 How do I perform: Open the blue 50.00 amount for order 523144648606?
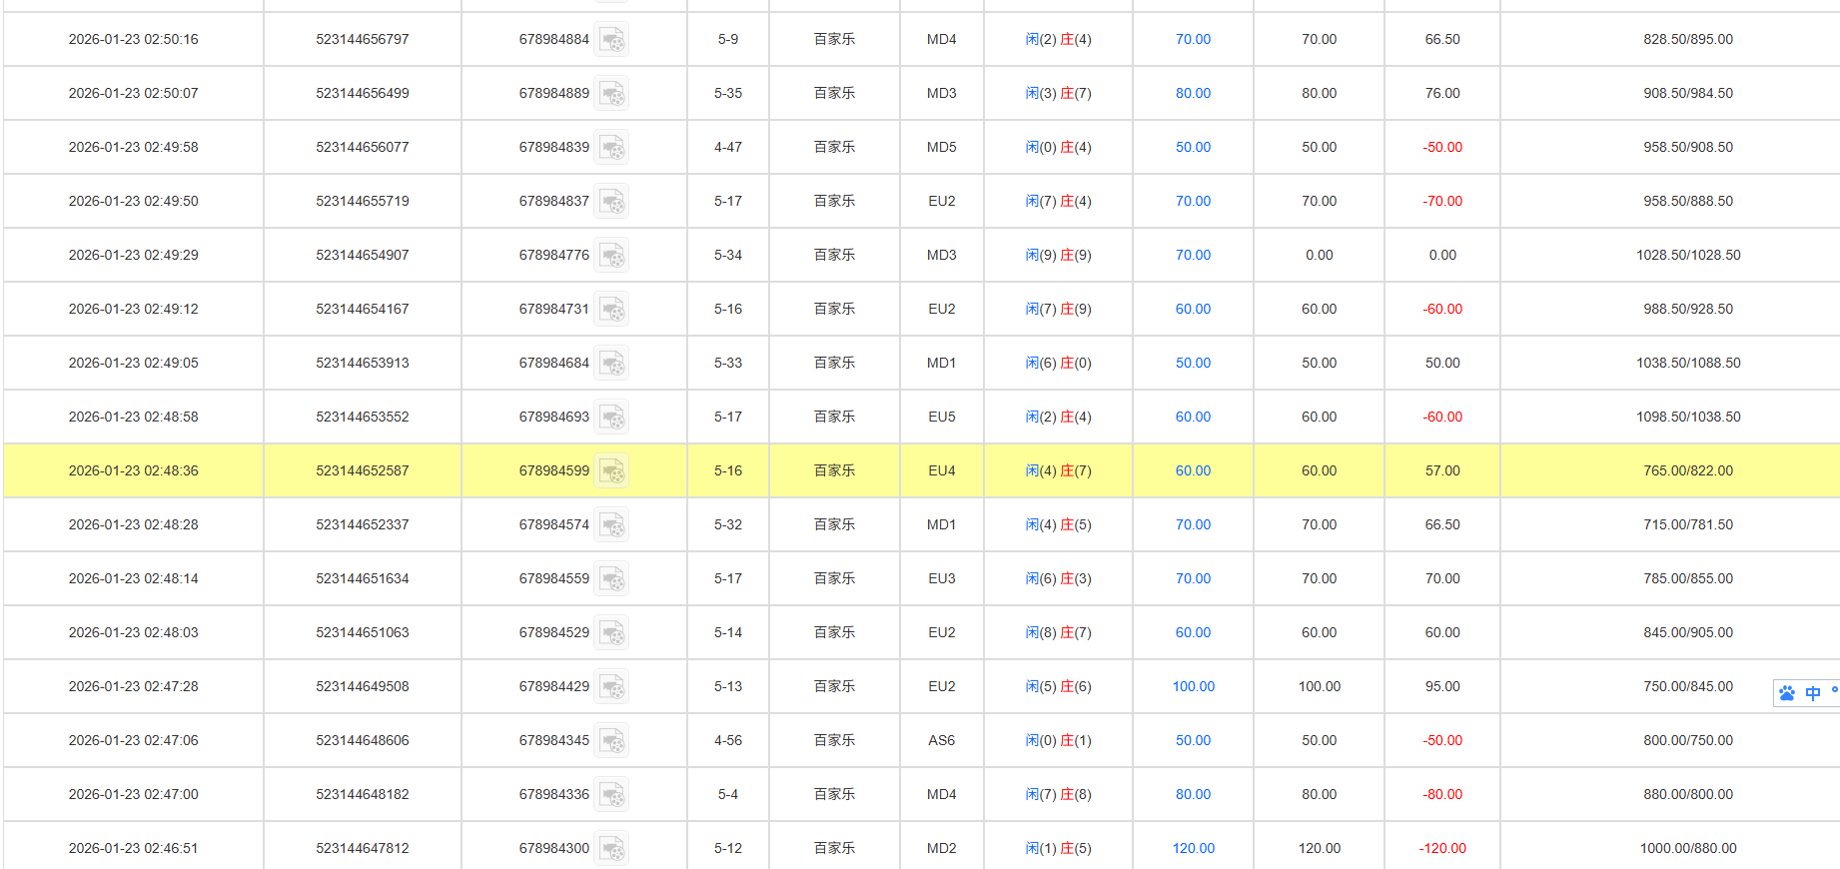[x=1193, y=741]
